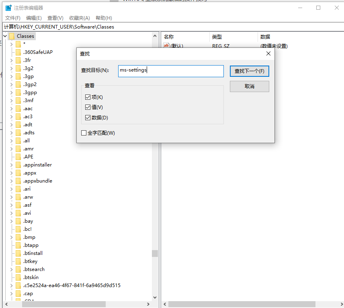Enable the 全字匹配(W) checkbox
Screen dimensions: 344x308
[84, 132]
